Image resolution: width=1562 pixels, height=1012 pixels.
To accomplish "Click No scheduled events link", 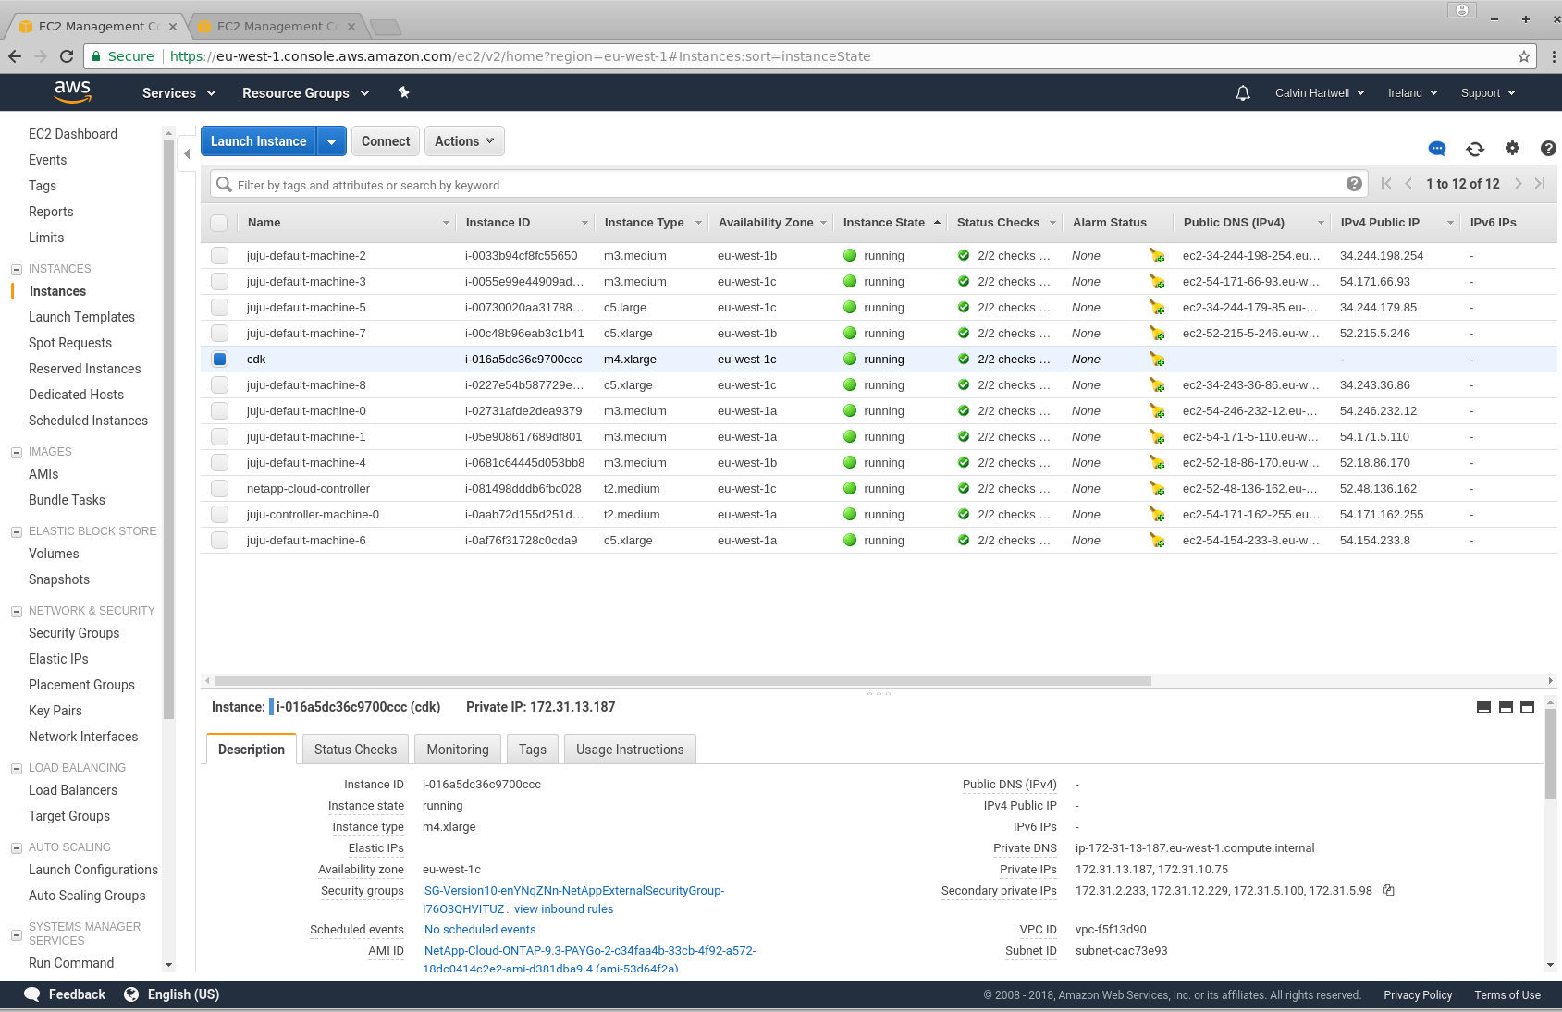I will 480,930.
